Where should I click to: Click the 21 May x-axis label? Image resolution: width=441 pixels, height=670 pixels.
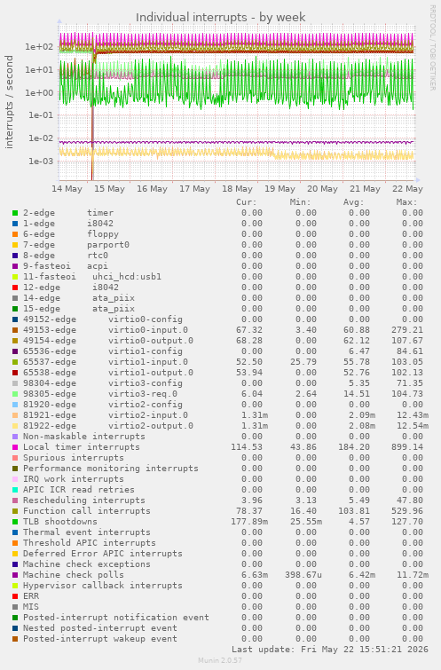[x=365, y=189]
